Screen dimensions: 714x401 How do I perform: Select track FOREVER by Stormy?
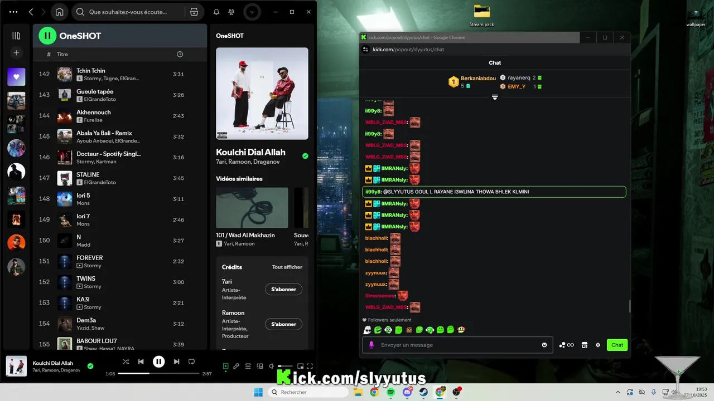120,261
